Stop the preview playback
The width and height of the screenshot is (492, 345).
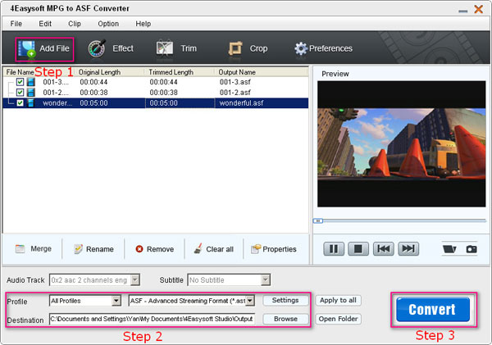(x=358, y=249)
